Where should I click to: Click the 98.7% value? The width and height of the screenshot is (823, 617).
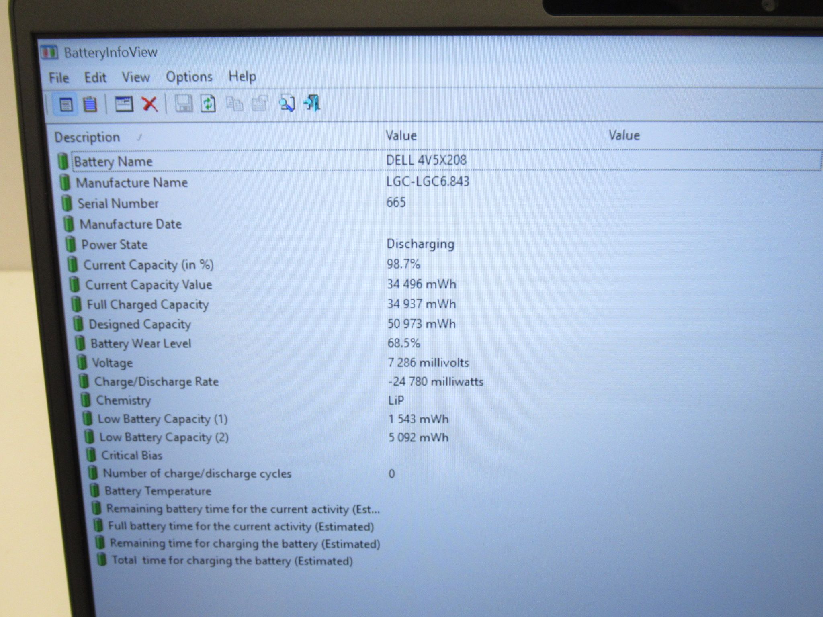(x=403, y=264)
